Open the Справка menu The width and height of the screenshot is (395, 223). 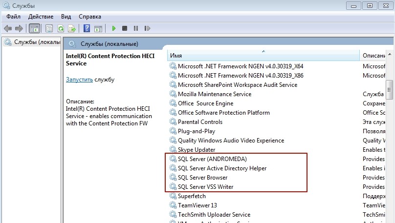[90, 17]
